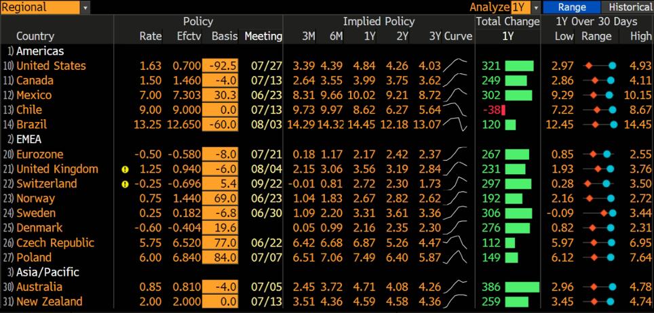Click Australia 1Y change 386

point(491,287)
